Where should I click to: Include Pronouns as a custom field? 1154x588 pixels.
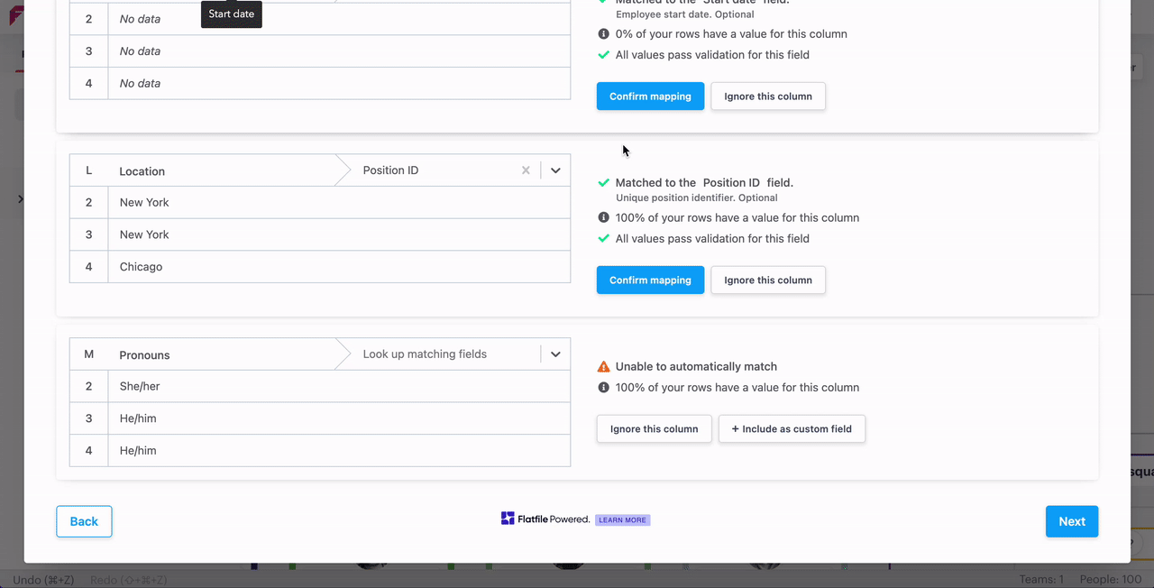792,429
